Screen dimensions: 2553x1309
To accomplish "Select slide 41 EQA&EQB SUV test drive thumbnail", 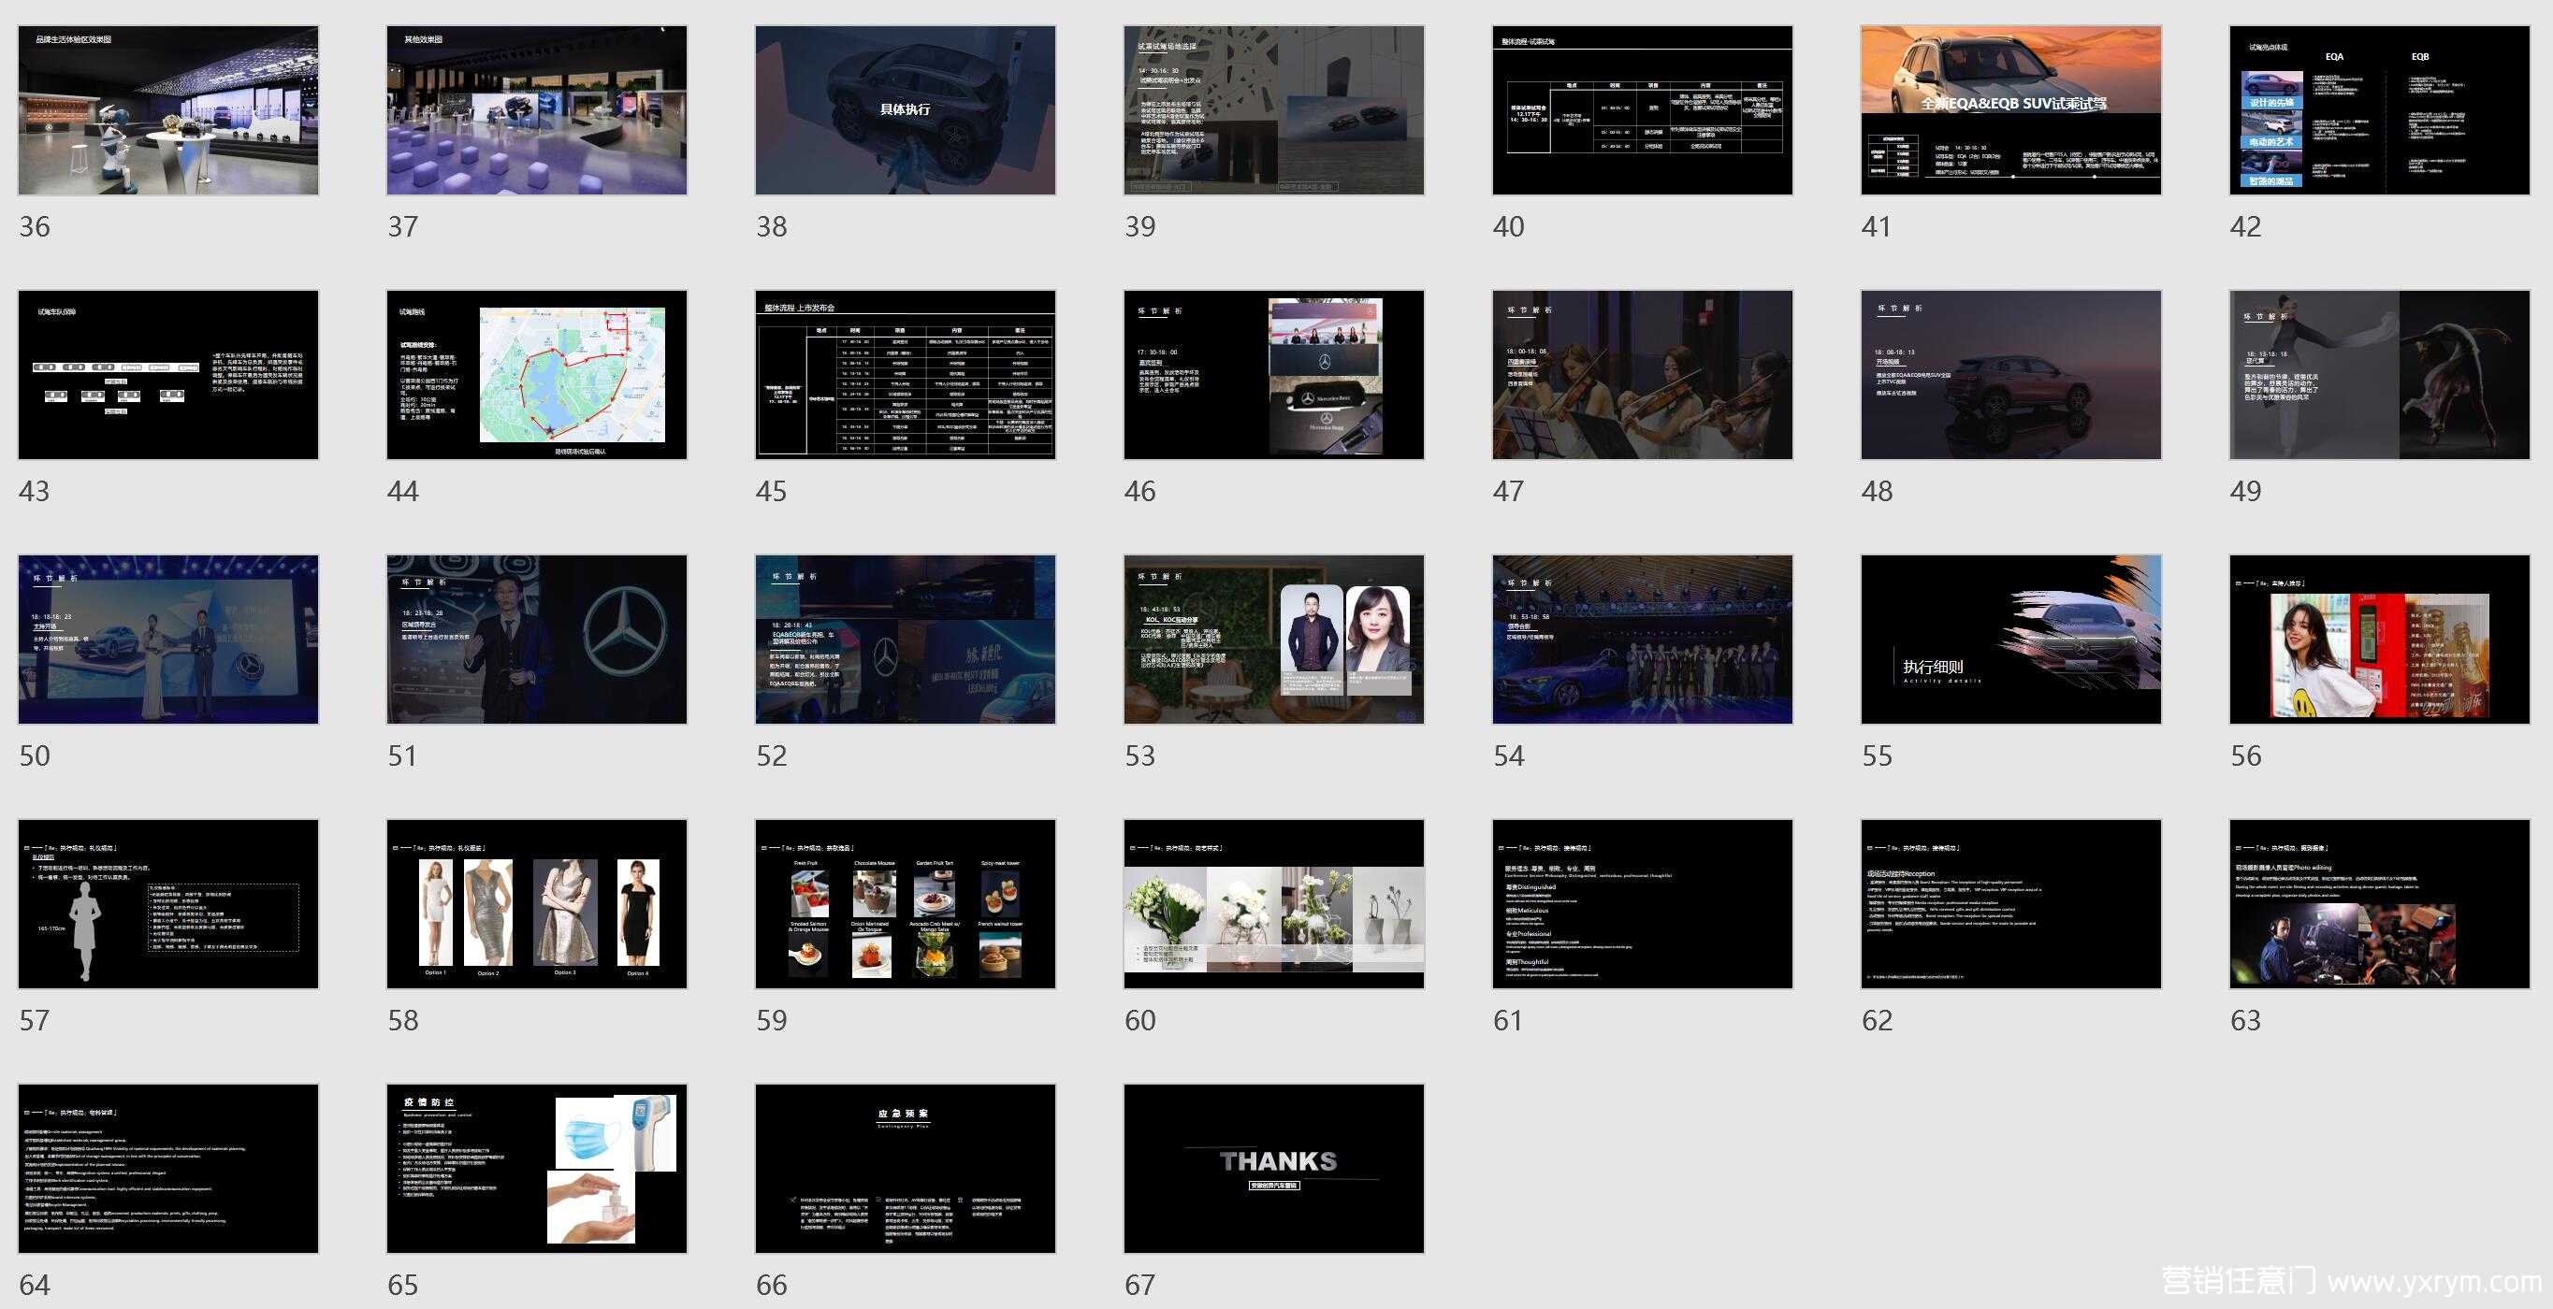I will 2012,110.
